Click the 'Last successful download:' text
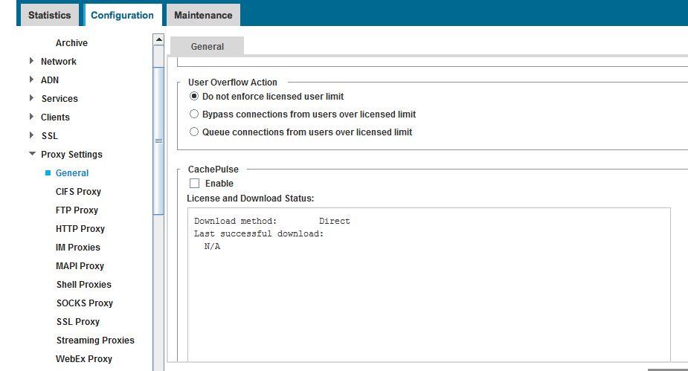Screen dimensions: 688x371 point(259,233)
